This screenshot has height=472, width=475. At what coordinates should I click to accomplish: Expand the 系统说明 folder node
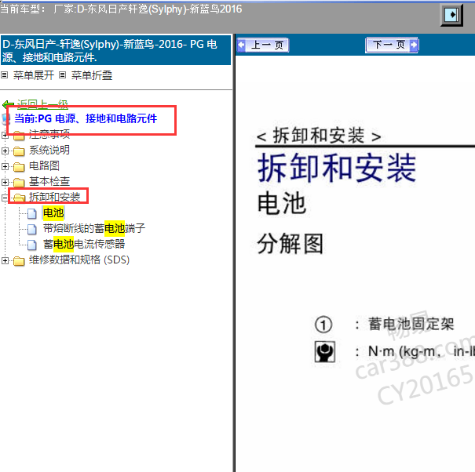coord(5,151)
